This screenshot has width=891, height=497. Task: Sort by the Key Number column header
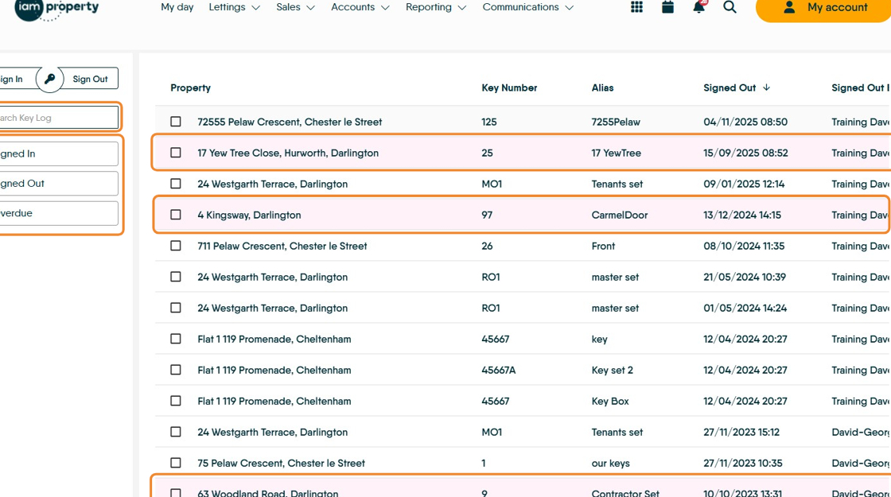point(509,87)
